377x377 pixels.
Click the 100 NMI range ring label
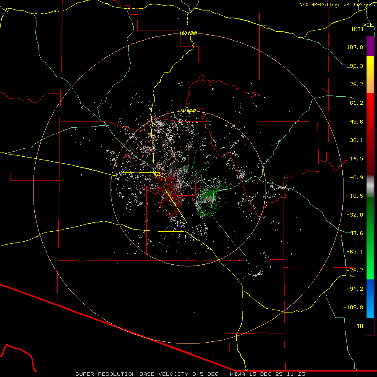[188, 33]
